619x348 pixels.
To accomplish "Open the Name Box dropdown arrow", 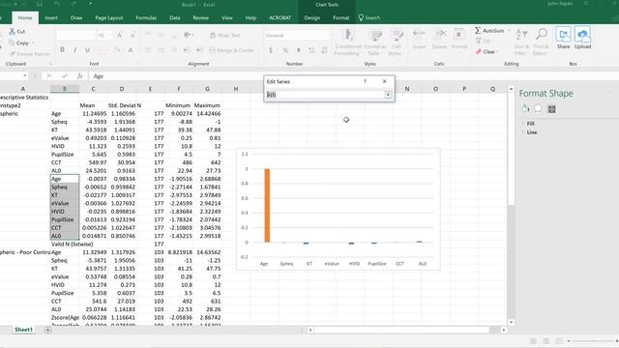I will (x=25, y=75).
